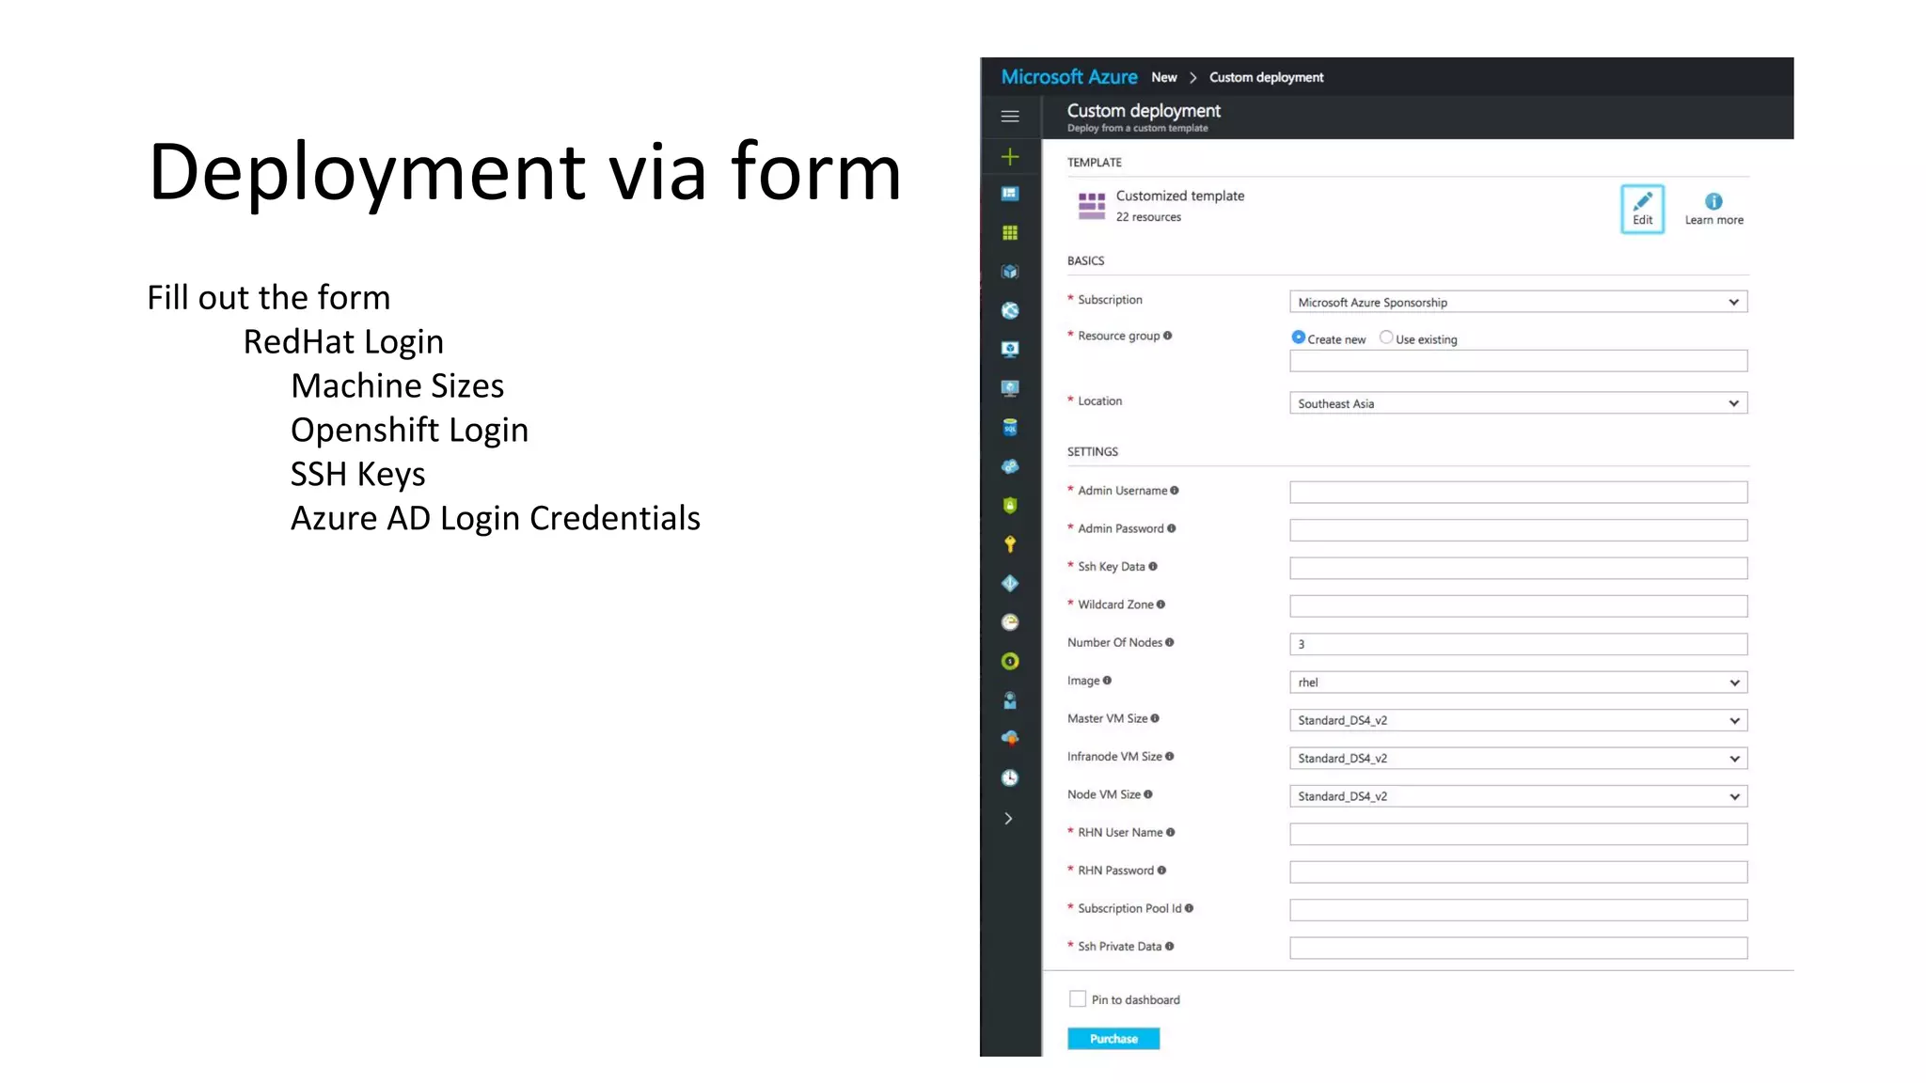Open Billing green circle icon

(1010, 661)
